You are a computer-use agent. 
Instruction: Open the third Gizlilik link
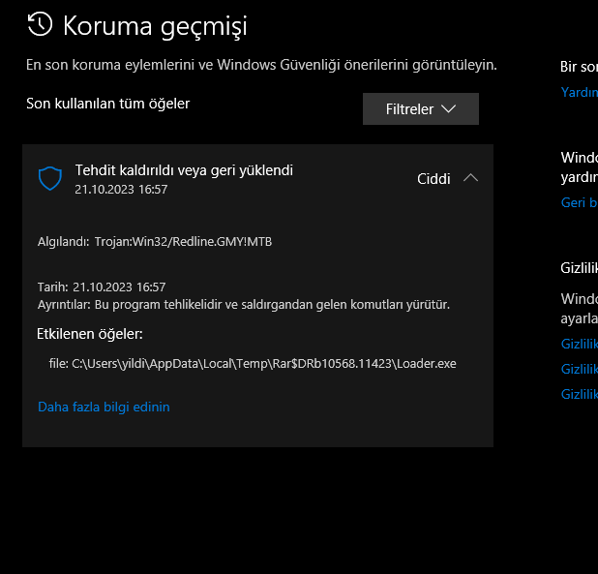(580, 394)
